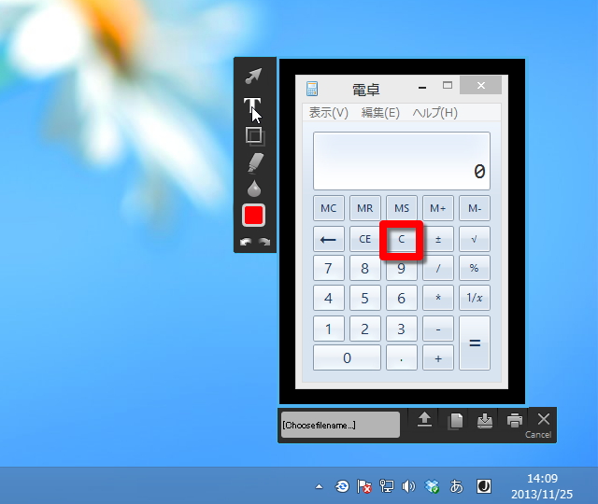Click the J icon in taskbar tray

coord(484,486)
